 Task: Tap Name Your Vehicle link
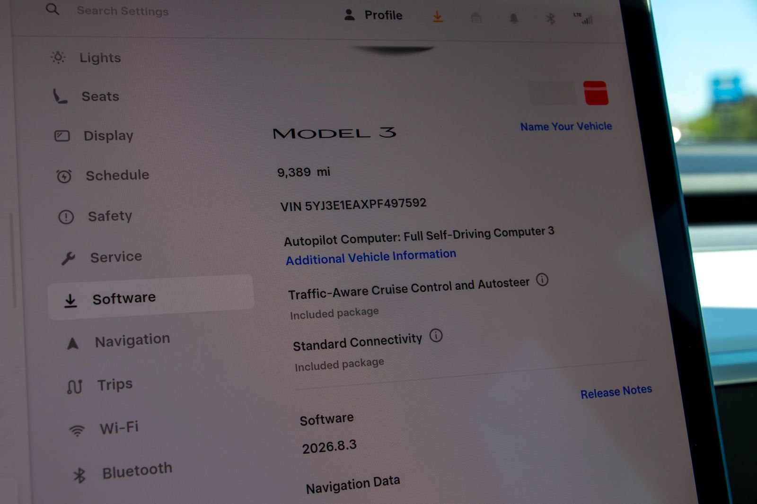pos(566,127)
